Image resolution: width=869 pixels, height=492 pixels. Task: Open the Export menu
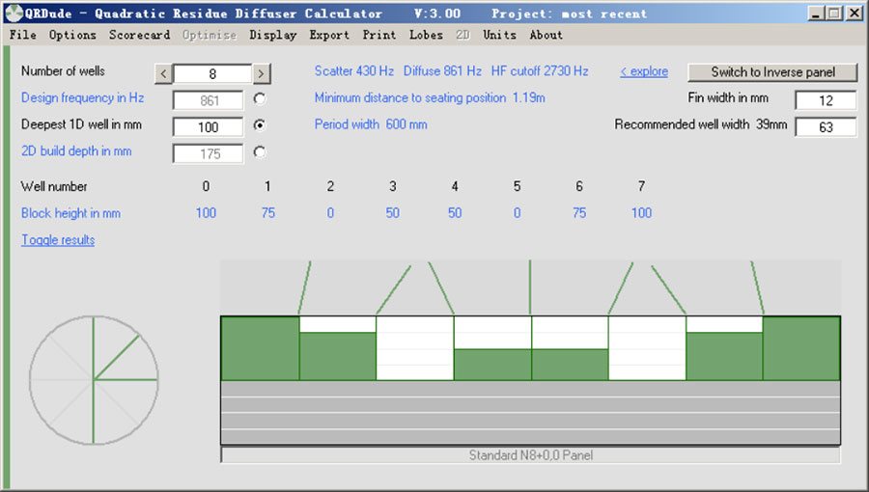329,35
